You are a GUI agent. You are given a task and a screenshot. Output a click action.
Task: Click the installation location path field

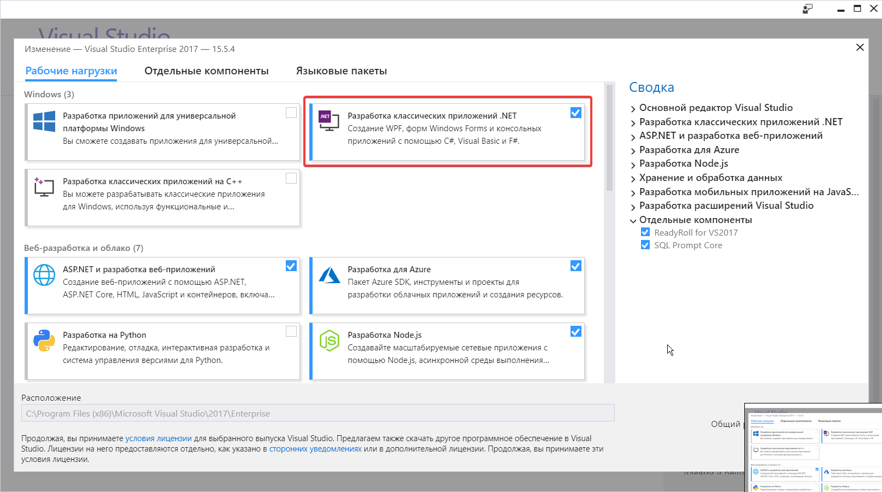318,413
